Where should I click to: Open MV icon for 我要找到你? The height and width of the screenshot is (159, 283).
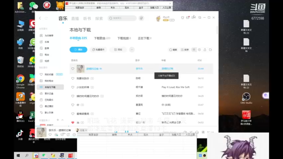tap(92, 78)
